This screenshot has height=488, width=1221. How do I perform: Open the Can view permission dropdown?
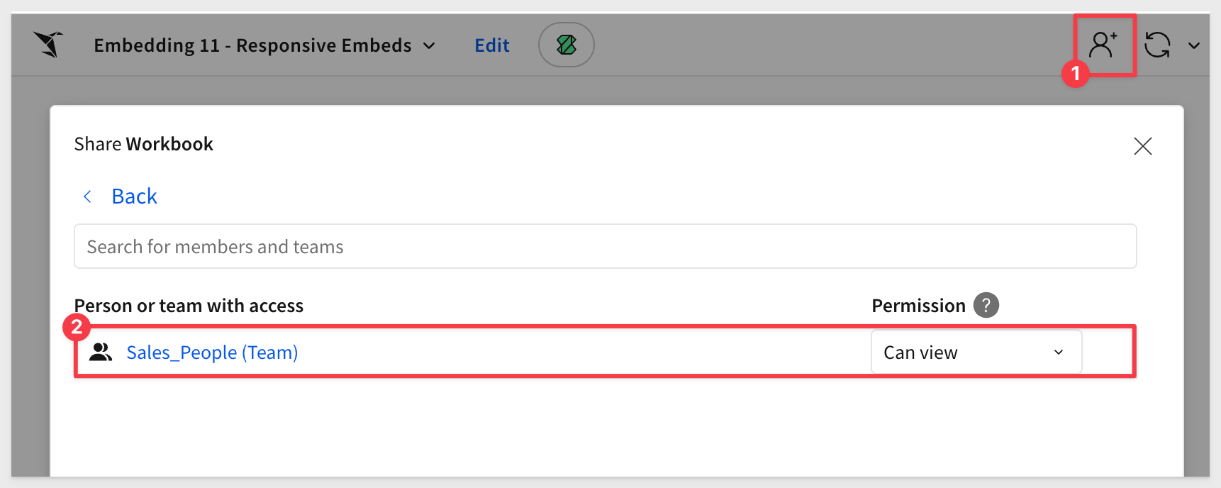pos(976,352)
